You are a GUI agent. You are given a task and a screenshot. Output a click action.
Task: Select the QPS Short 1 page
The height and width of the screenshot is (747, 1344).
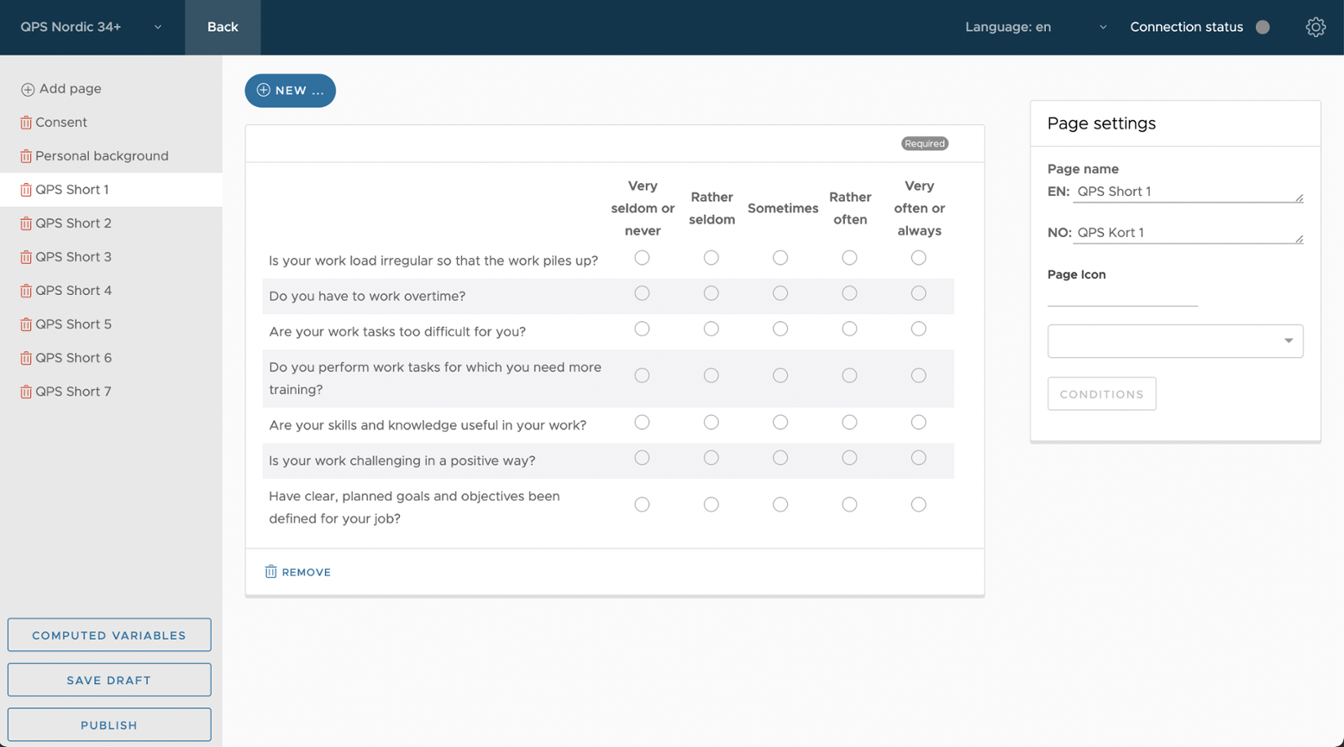click(72, 190)
